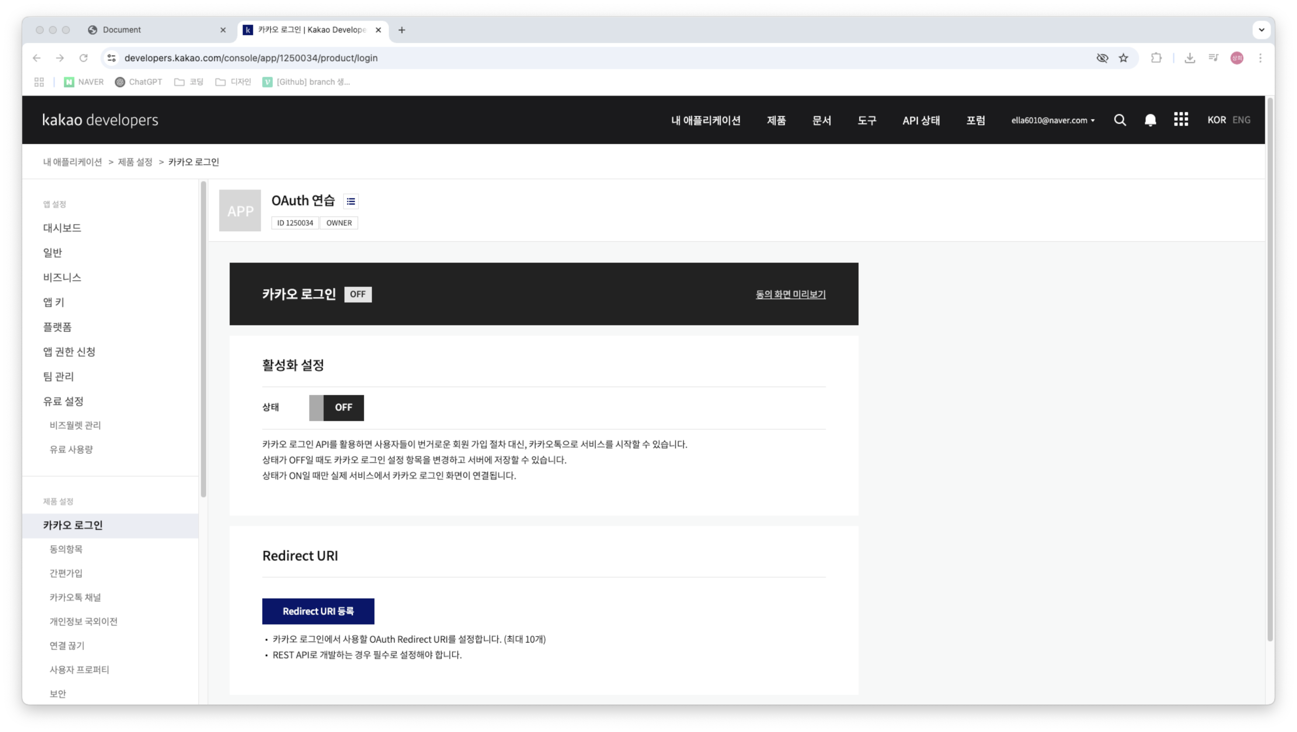This screenshot has width=1297, height=732.
Task: Open the extensions puzzle icon
Action: tap(1156, 58)
